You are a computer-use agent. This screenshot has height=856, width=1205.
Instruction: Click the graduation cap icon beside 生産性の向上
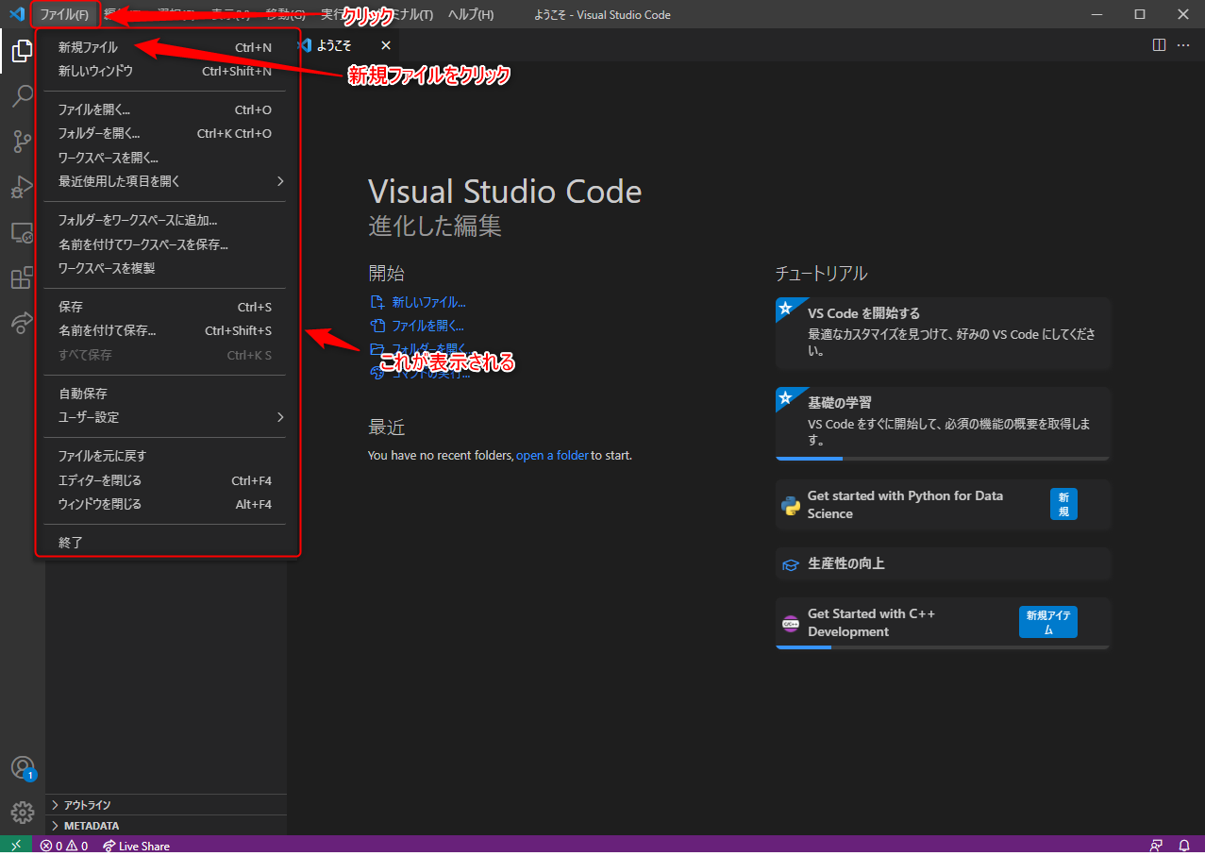pos(791,564)
